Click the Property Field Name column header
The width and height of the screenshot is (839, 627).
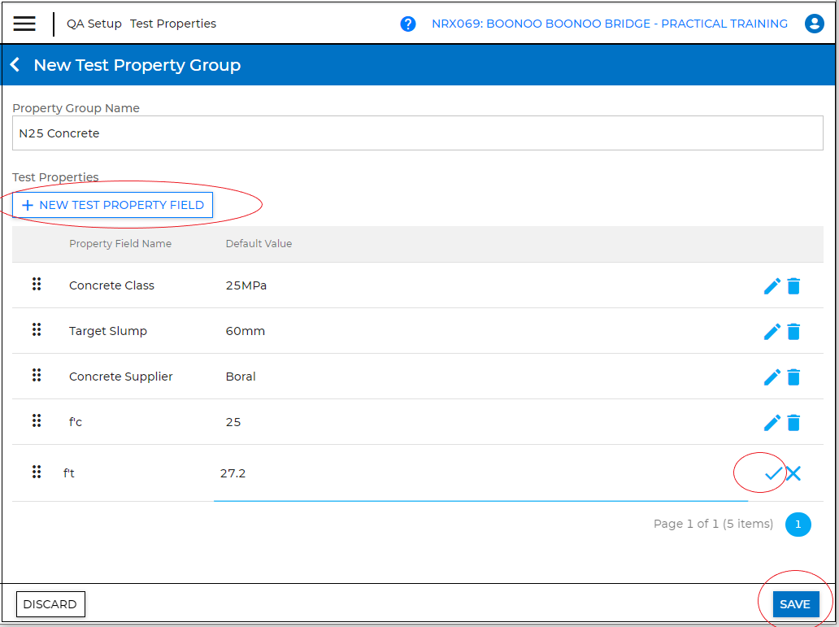(x=120, y=244)
